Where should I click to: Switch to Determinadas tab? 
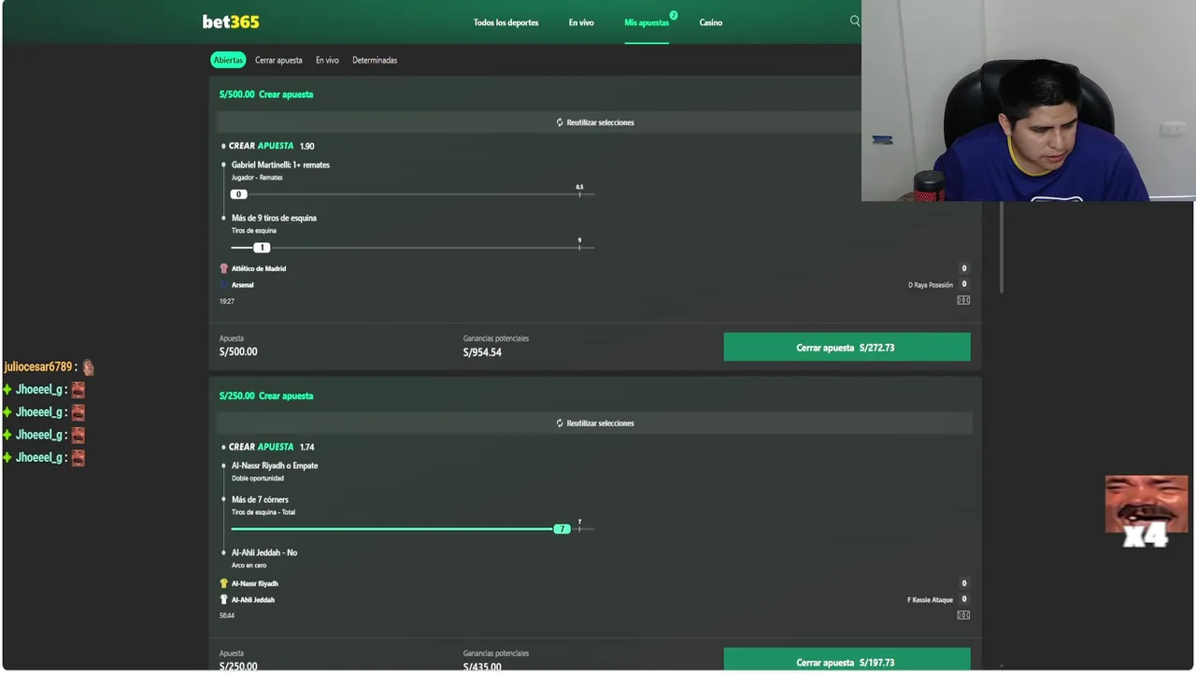point(375,60)
